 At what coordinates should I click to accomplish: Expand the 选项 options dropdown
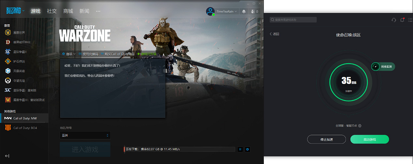(69, 54)
